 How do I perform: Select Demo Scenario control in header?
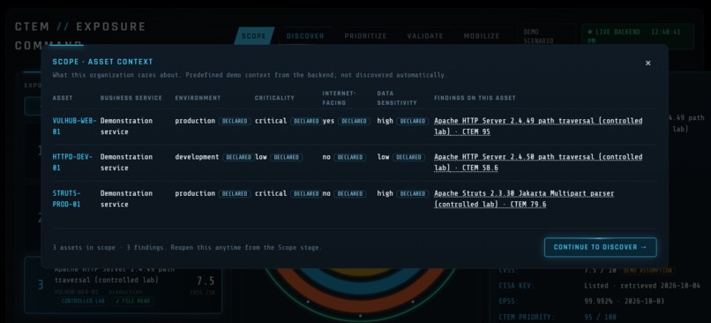coord(547,36)
